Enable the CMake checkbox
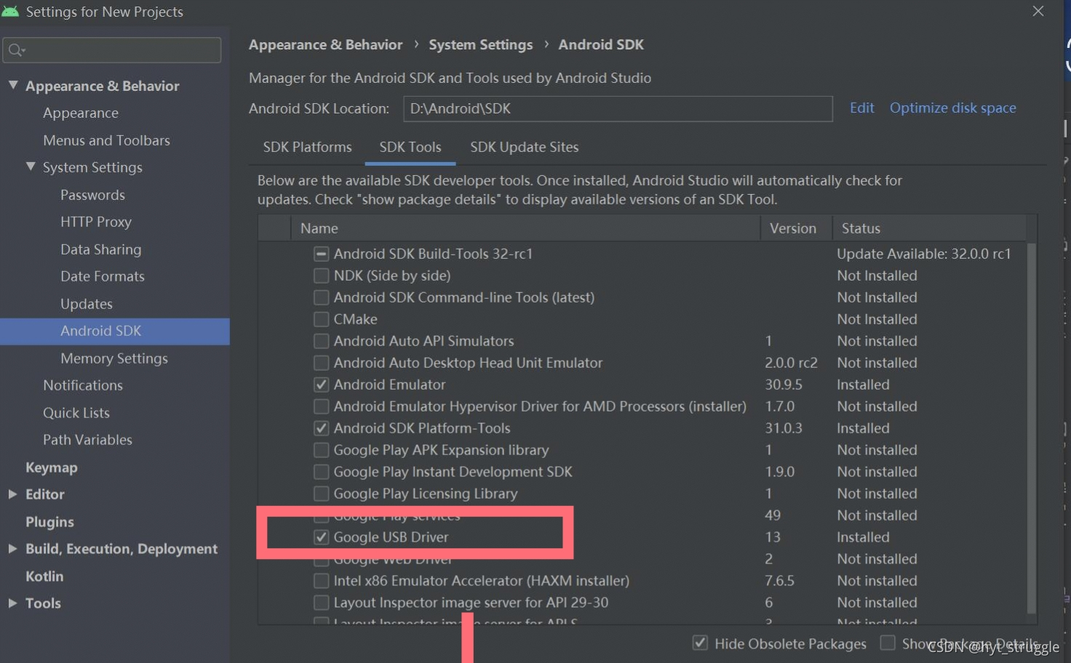Viewport: 1071px width, 663px height. (x=321, y=319)
